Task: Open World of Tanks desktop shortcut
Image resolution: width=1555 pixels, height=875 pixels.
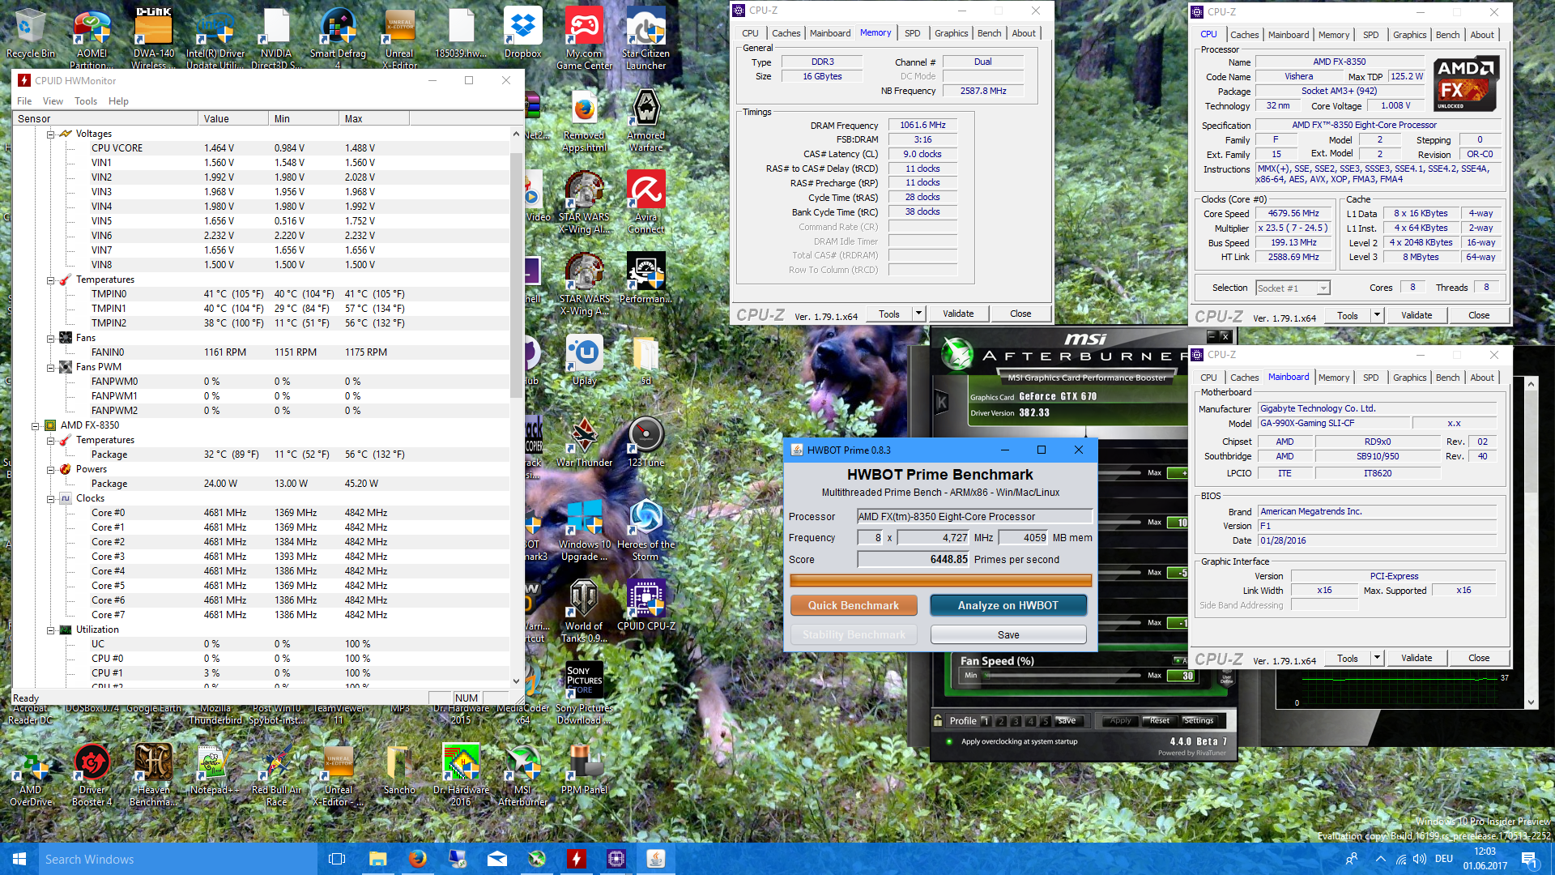Action: (x=584, y=611)
